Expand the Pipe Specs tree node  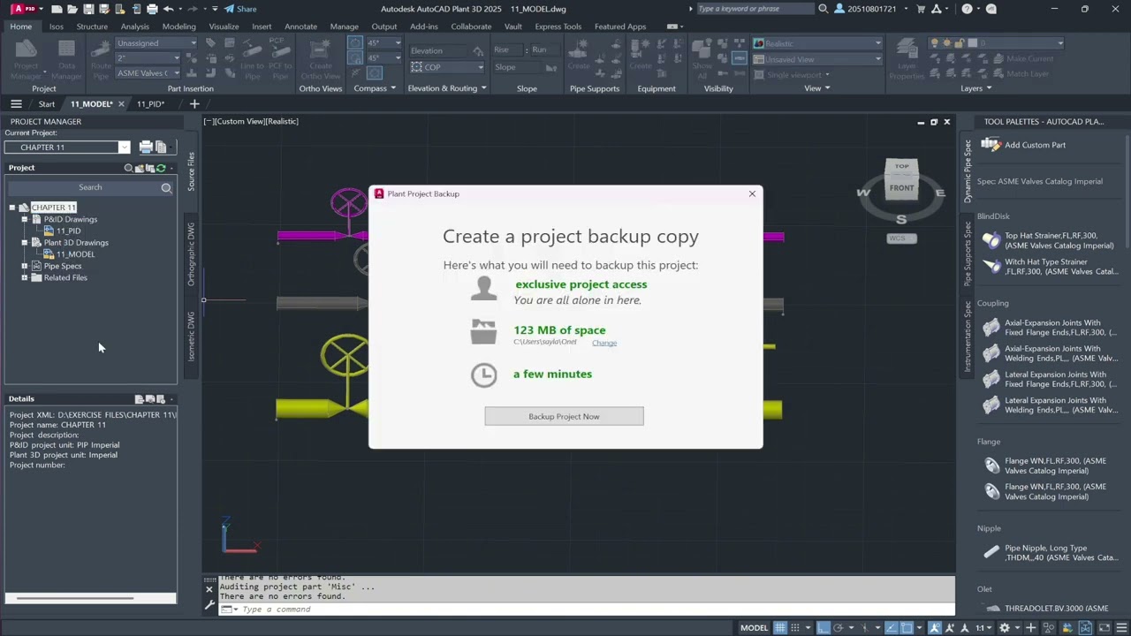[25, 266]
